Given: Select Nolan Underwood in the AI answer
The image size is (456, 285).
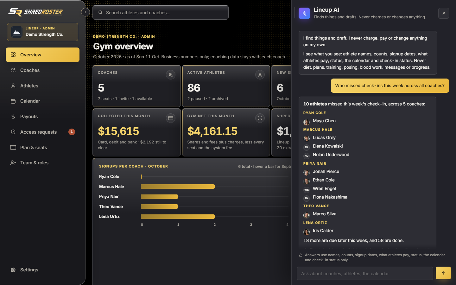Looking at the screenshot, I should coord(331,155).
